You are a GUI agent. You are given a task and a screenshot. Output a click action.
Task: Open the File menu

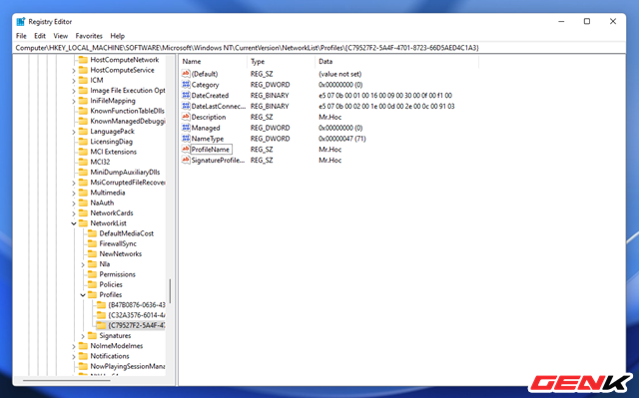click(x=21, y=36)
